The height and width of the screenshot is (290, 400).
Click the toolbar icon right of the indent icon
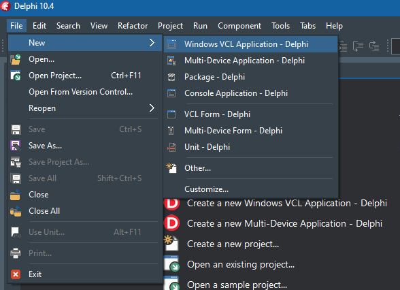pos(358,46)
